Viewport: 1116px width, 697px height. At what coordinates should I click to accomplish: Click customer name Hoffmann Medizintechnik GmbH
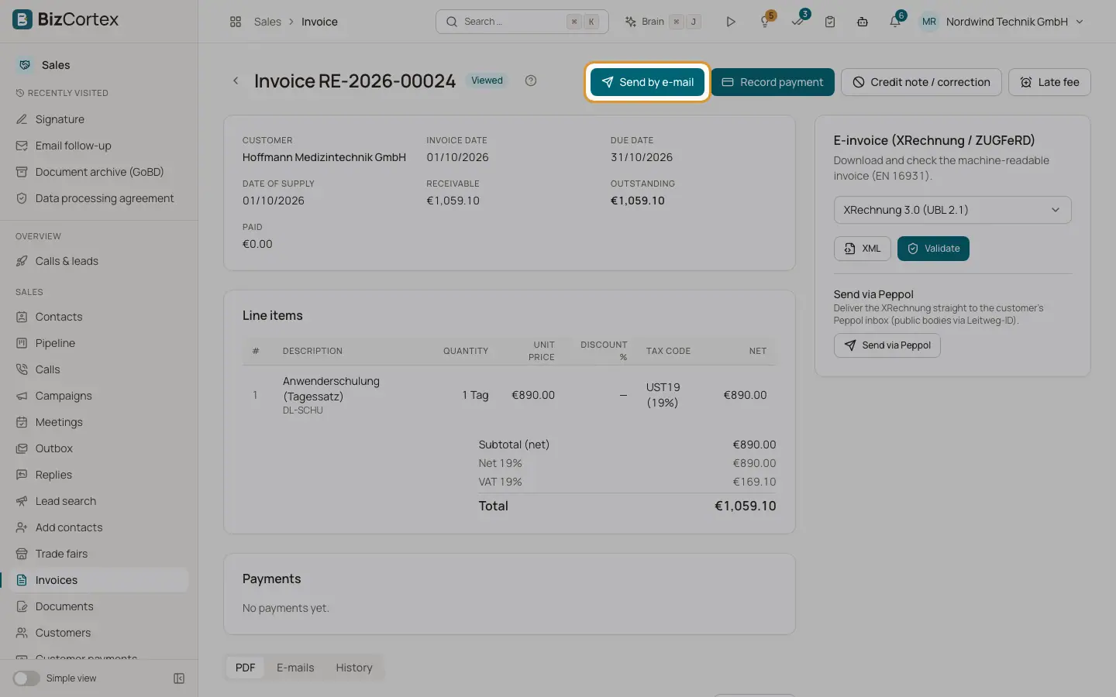point(324,157)
